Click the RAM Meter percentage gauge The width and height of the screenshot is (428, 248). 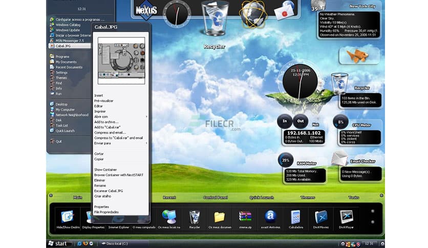tap(286, 160)
